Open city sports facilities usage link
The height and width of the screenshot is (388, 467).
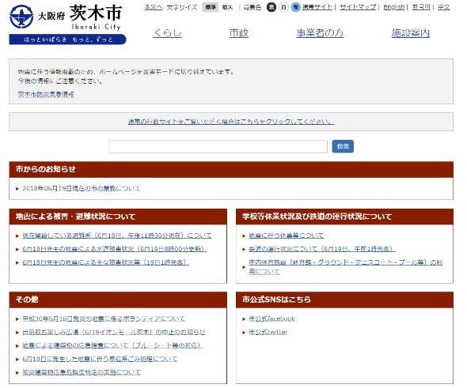pyautogui.click(x=346, y=267)
